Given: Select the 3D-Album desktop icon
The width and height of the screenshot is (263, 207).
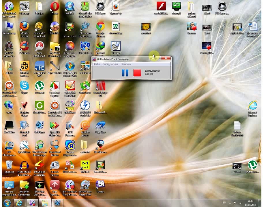Looking at the screenshot, I should coord(100,147).
